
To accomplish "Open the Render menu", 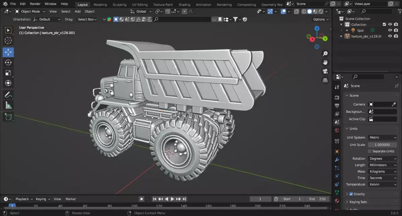I will pyautogui.click(x=35, y=4).
